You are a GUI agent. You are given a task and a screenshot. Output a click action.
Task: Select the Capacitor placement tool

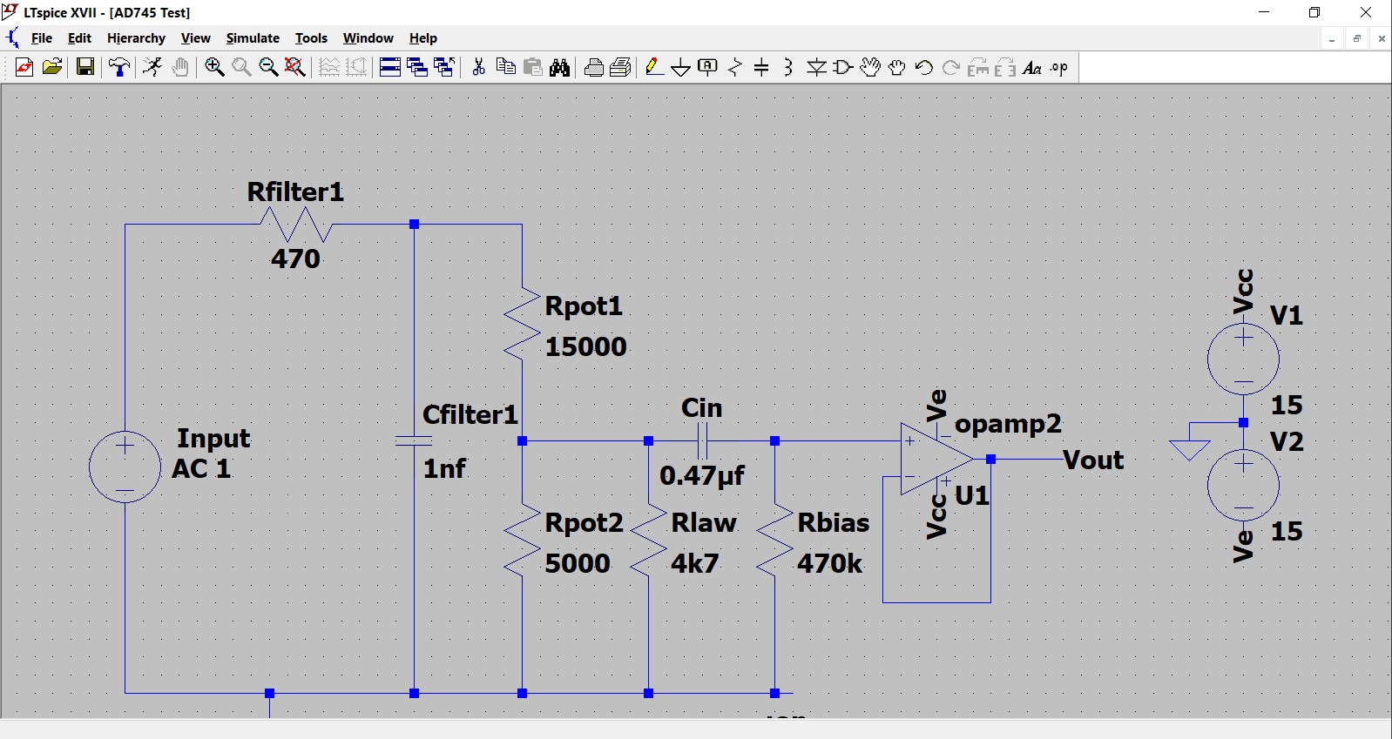tap(761, 68)
